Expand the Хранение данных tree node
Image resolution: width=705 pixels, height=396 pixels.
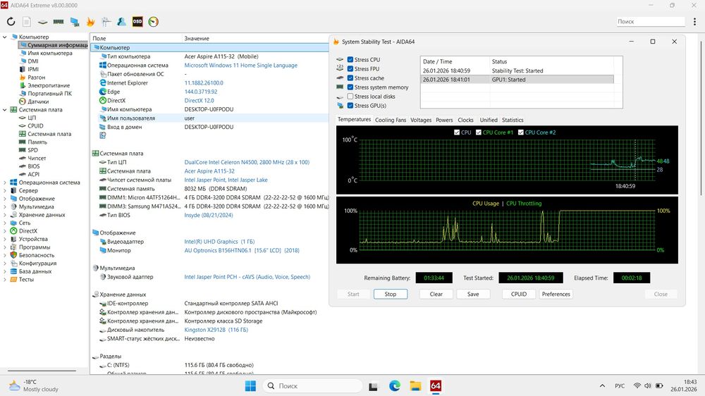coord(5,215)
